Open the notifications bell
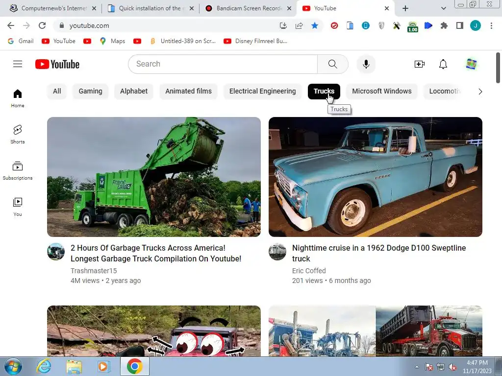The width and height of the screenshot is (502, 376). pos(443,64)
